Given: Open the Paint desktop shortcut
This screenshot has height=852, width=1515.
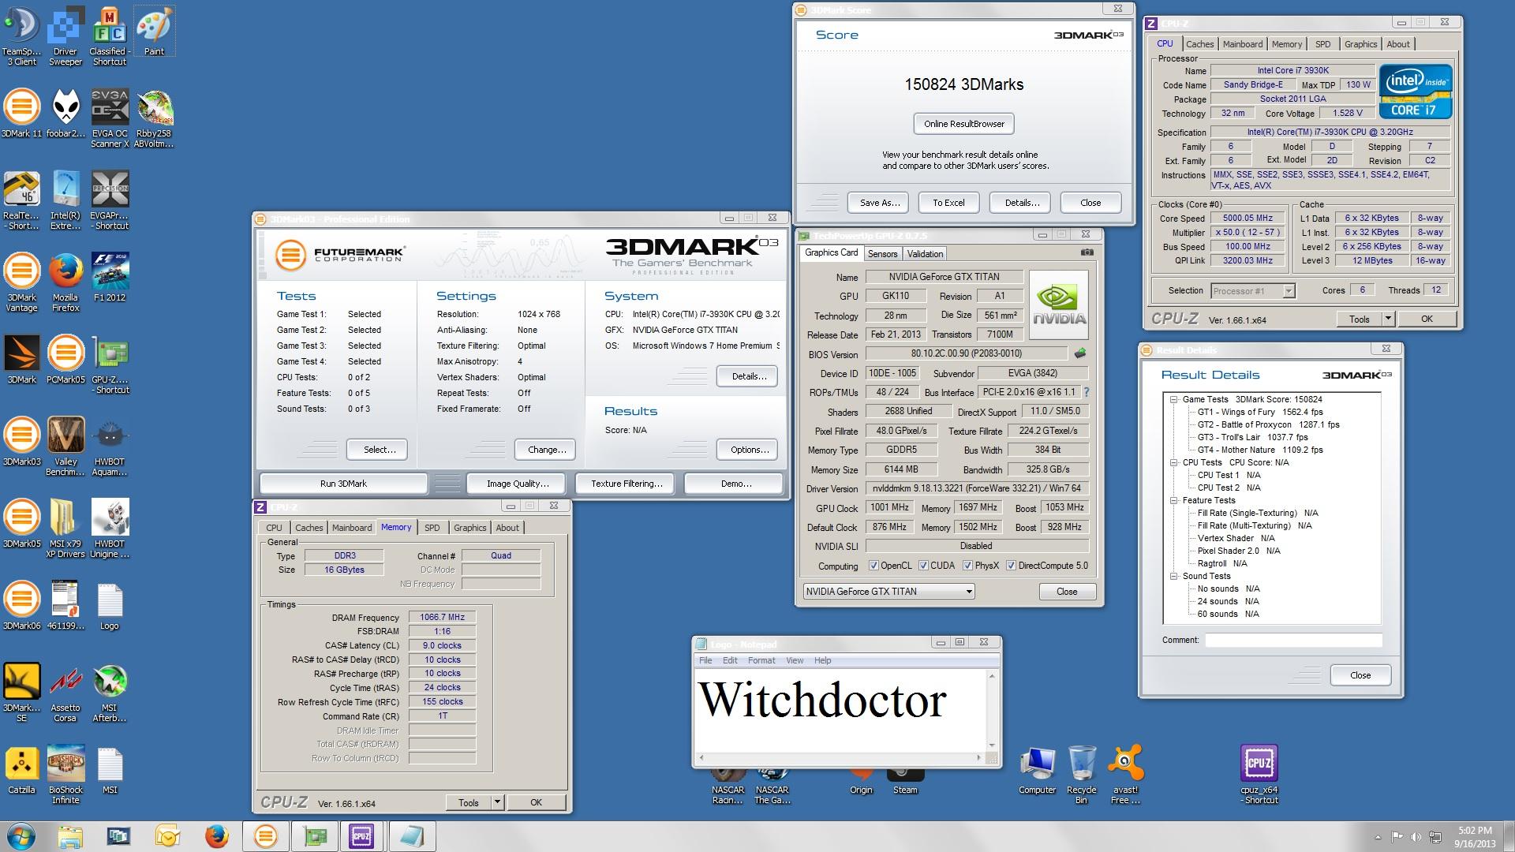Looking at the screenshot, I should 154,32.
